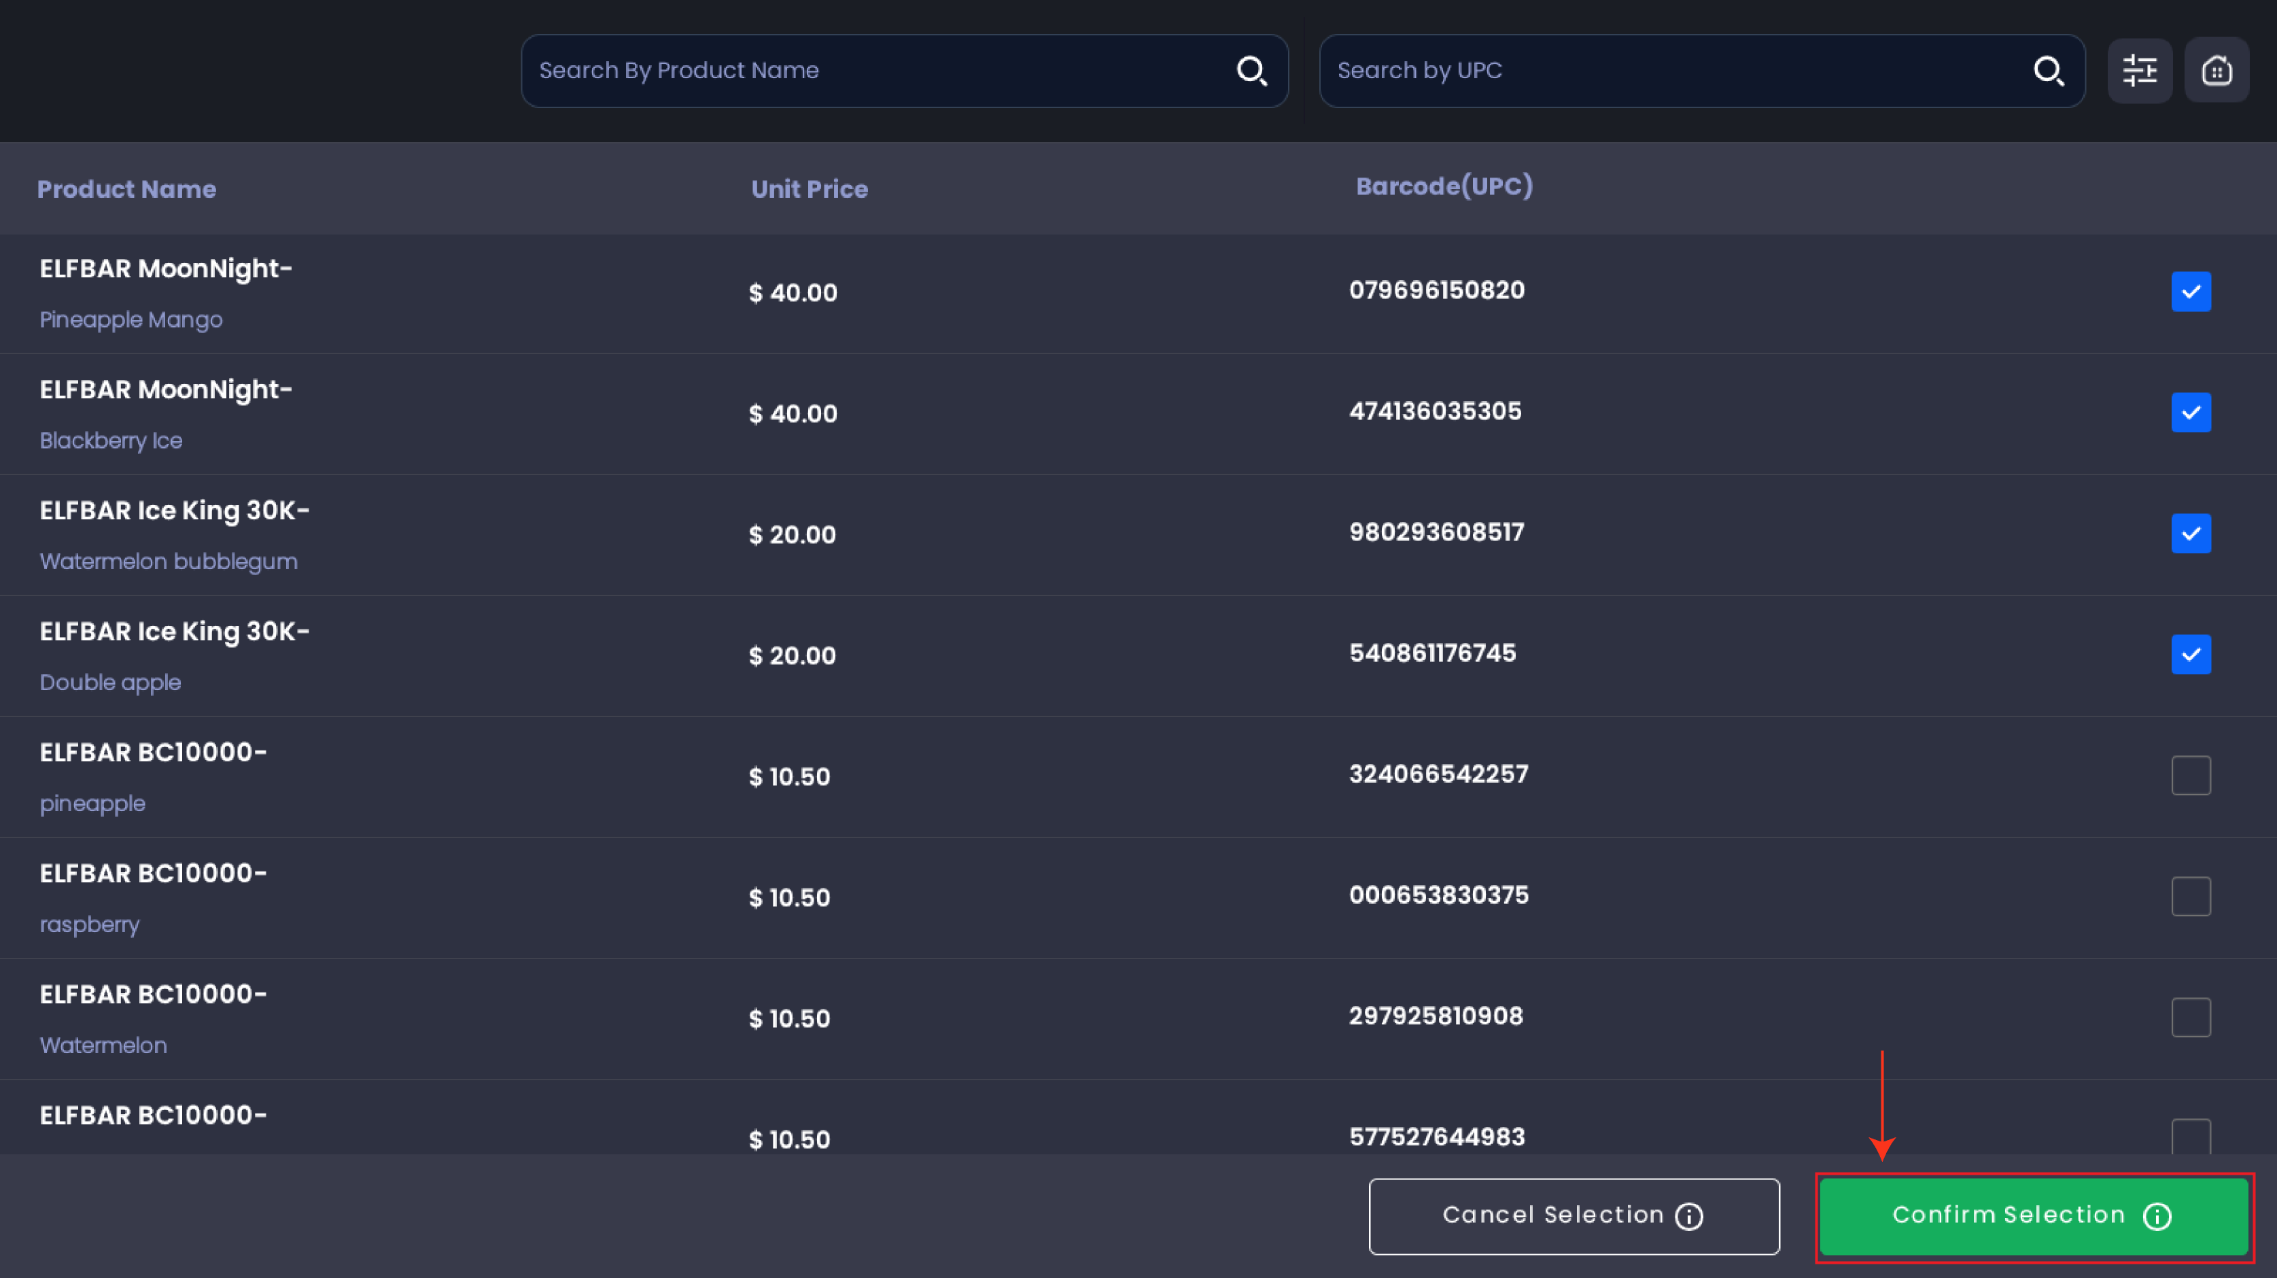
Task: Click $ 40.00 price in Pineapple Mango row
Action: pyautogui.click(x=793, y=292)
